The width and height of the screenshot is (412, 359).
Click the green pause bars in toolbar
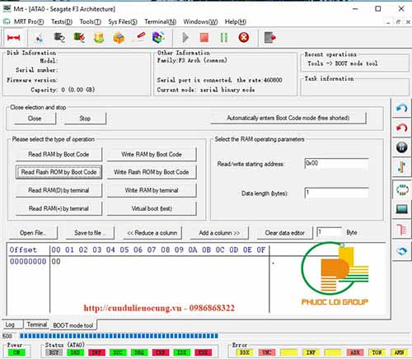click(x=224, y=38)
